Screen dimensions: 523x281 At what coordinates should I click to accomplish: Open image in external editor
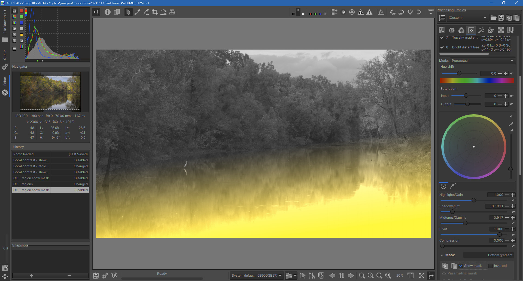114,276
